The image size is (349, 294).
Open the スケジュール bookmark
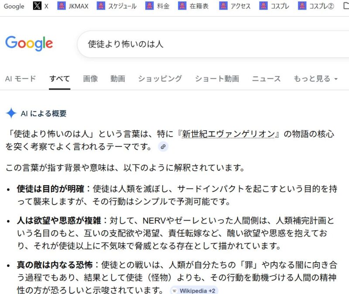[x=116, y=6]
